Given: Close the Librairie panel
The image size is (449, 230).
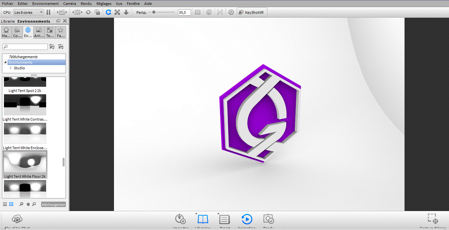Looking at the screenshot, I should tap(65, 21).
